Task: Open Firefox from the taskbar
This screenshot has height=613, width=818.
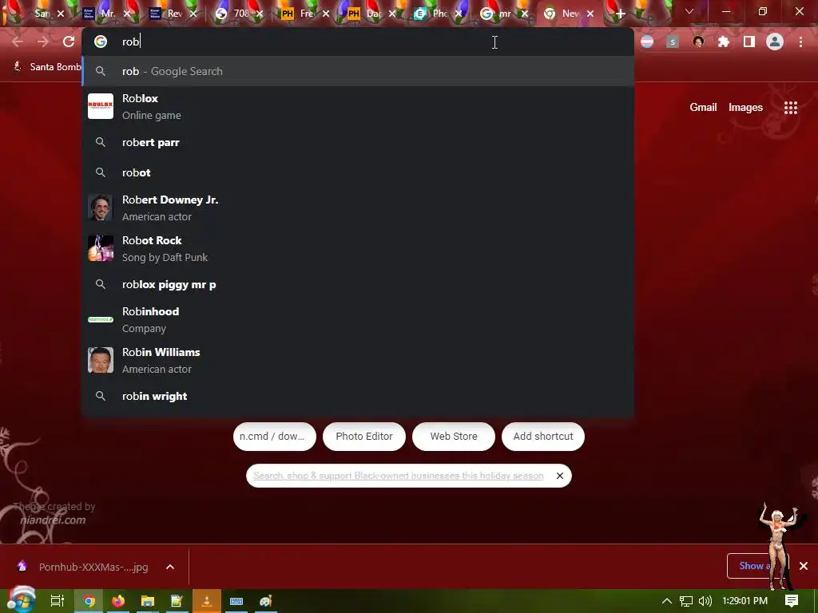Action: point(118,601)
